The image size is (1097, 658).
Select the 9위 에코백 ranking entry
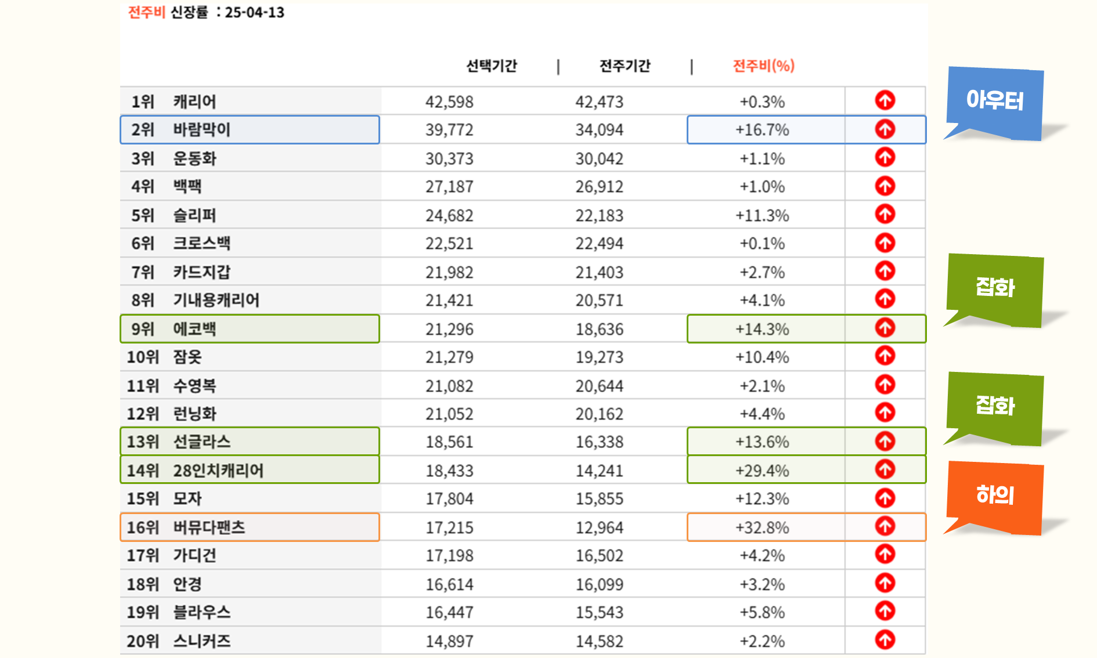click(x=250, y=328)
